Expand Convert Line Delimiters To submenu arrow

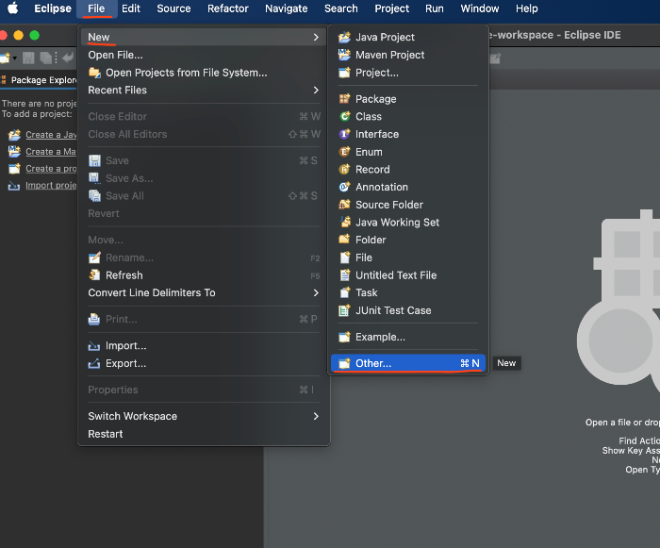click(x=316, y=292)
